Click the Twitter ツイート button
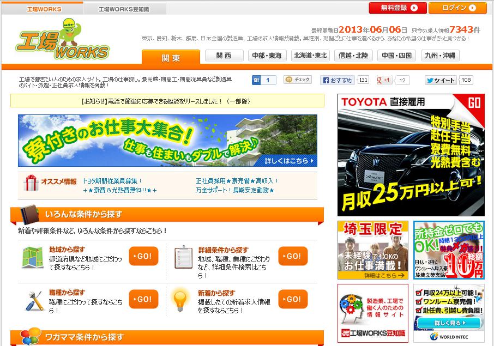Screen dimensions: 494x346 441,80
